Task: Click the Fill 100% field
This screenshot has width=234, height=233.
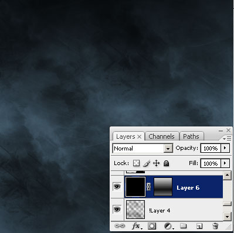Action: [x=211, y=163]
